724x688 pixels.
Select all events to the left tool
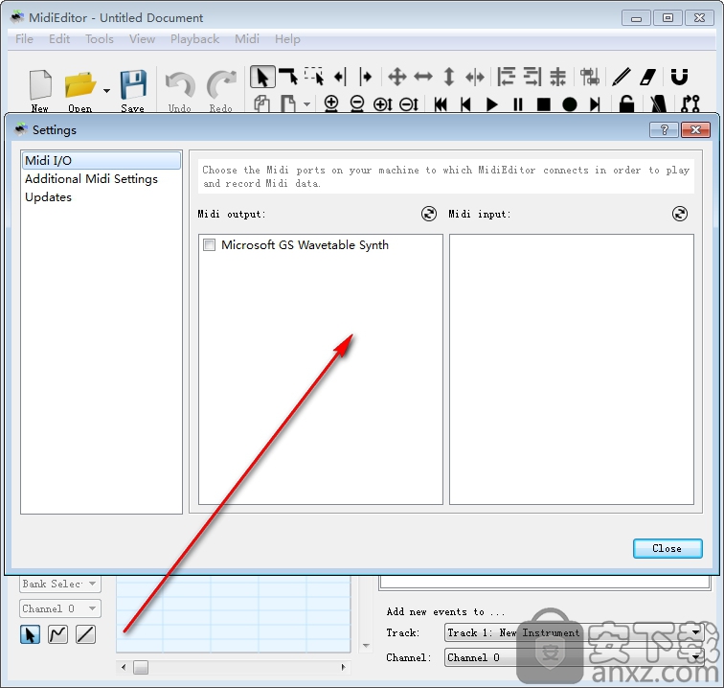coord(340,77)
